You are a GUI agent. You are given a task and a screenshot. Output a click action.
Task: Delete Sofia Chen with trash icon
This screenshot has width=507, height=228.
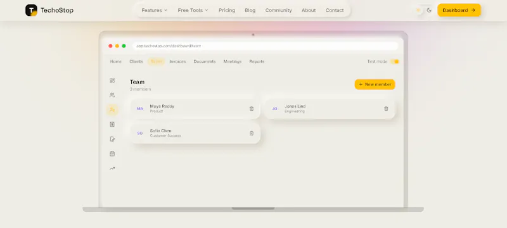pyautogui.click(x=252, y=133)
